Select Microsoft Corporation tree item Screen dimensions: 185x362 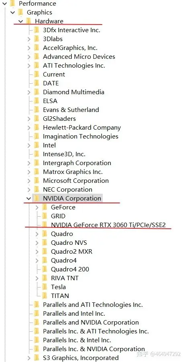coord(76,180)
